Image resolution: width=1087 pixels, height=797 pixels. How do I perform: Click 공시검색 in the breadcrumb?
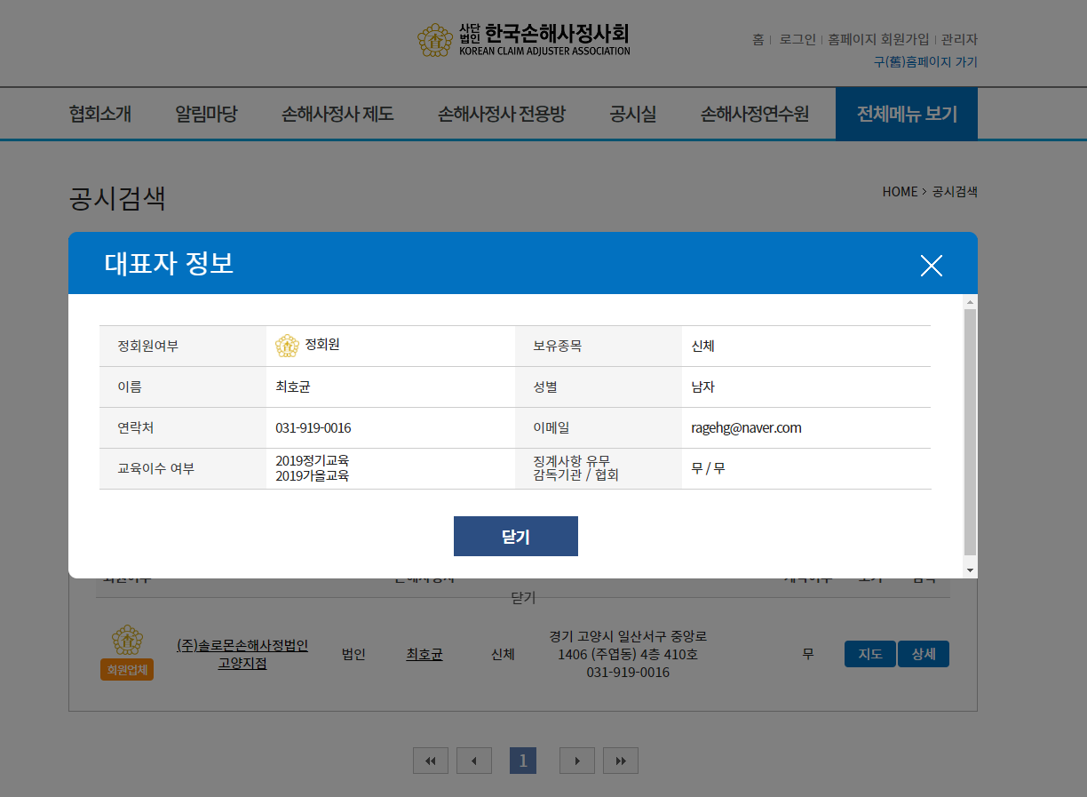[955, 191]
